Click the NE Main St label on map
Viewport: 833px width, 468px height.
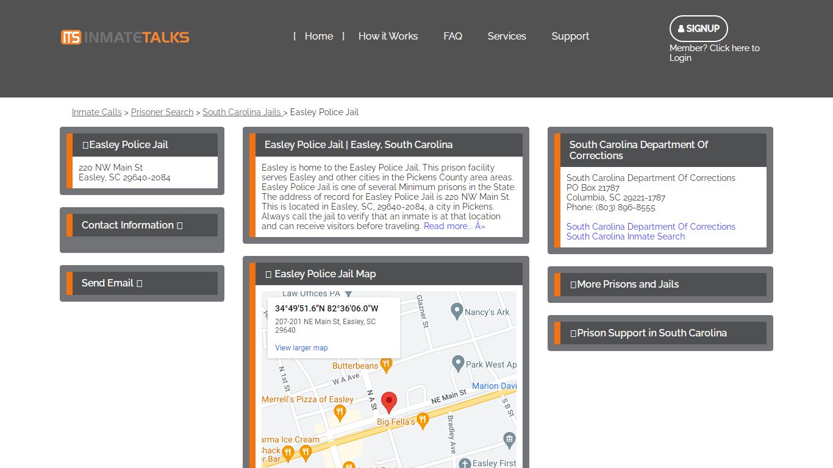click(449, 397)
